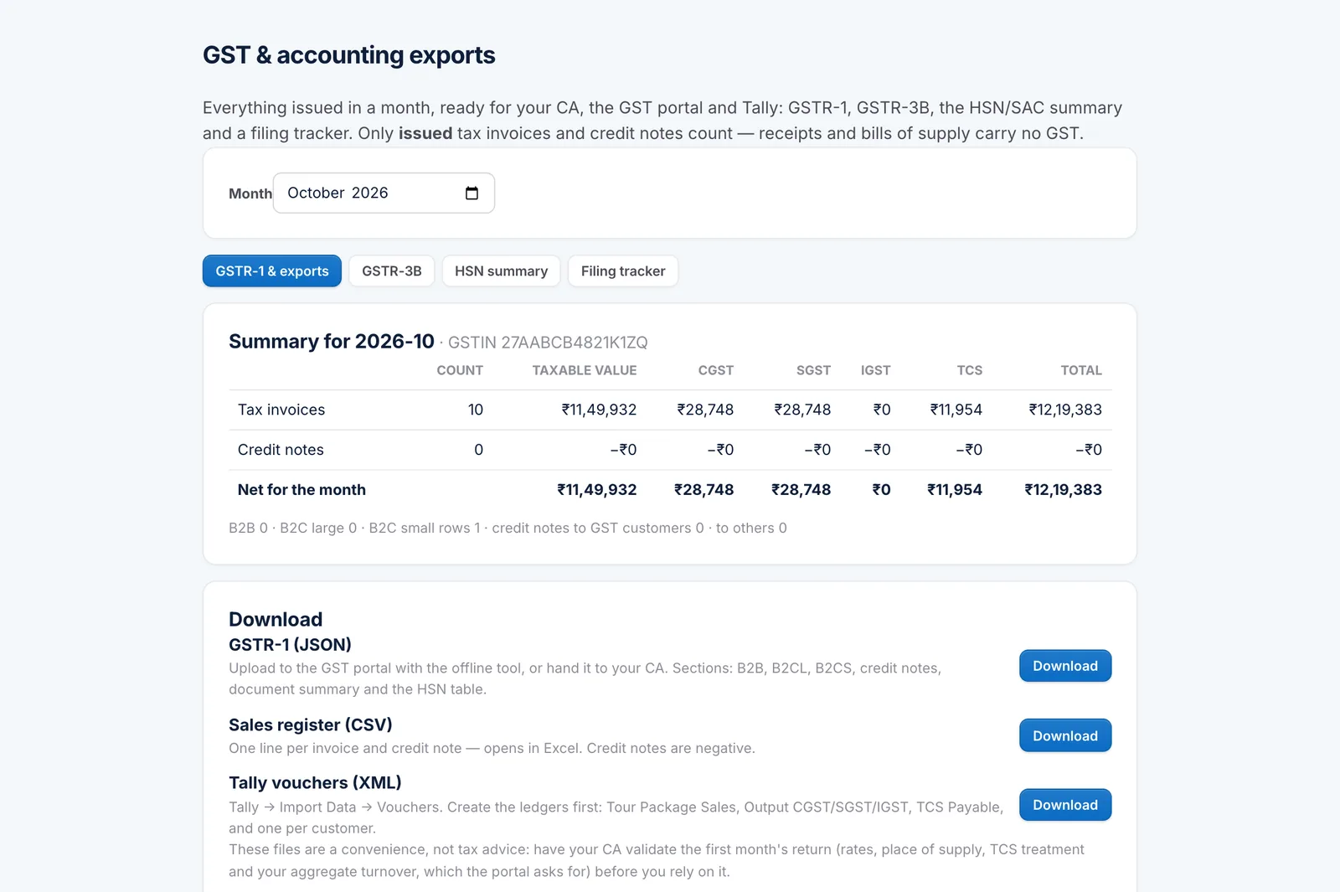Click the GST & accounting exports title
The image size is (1340, 892).
349,55
